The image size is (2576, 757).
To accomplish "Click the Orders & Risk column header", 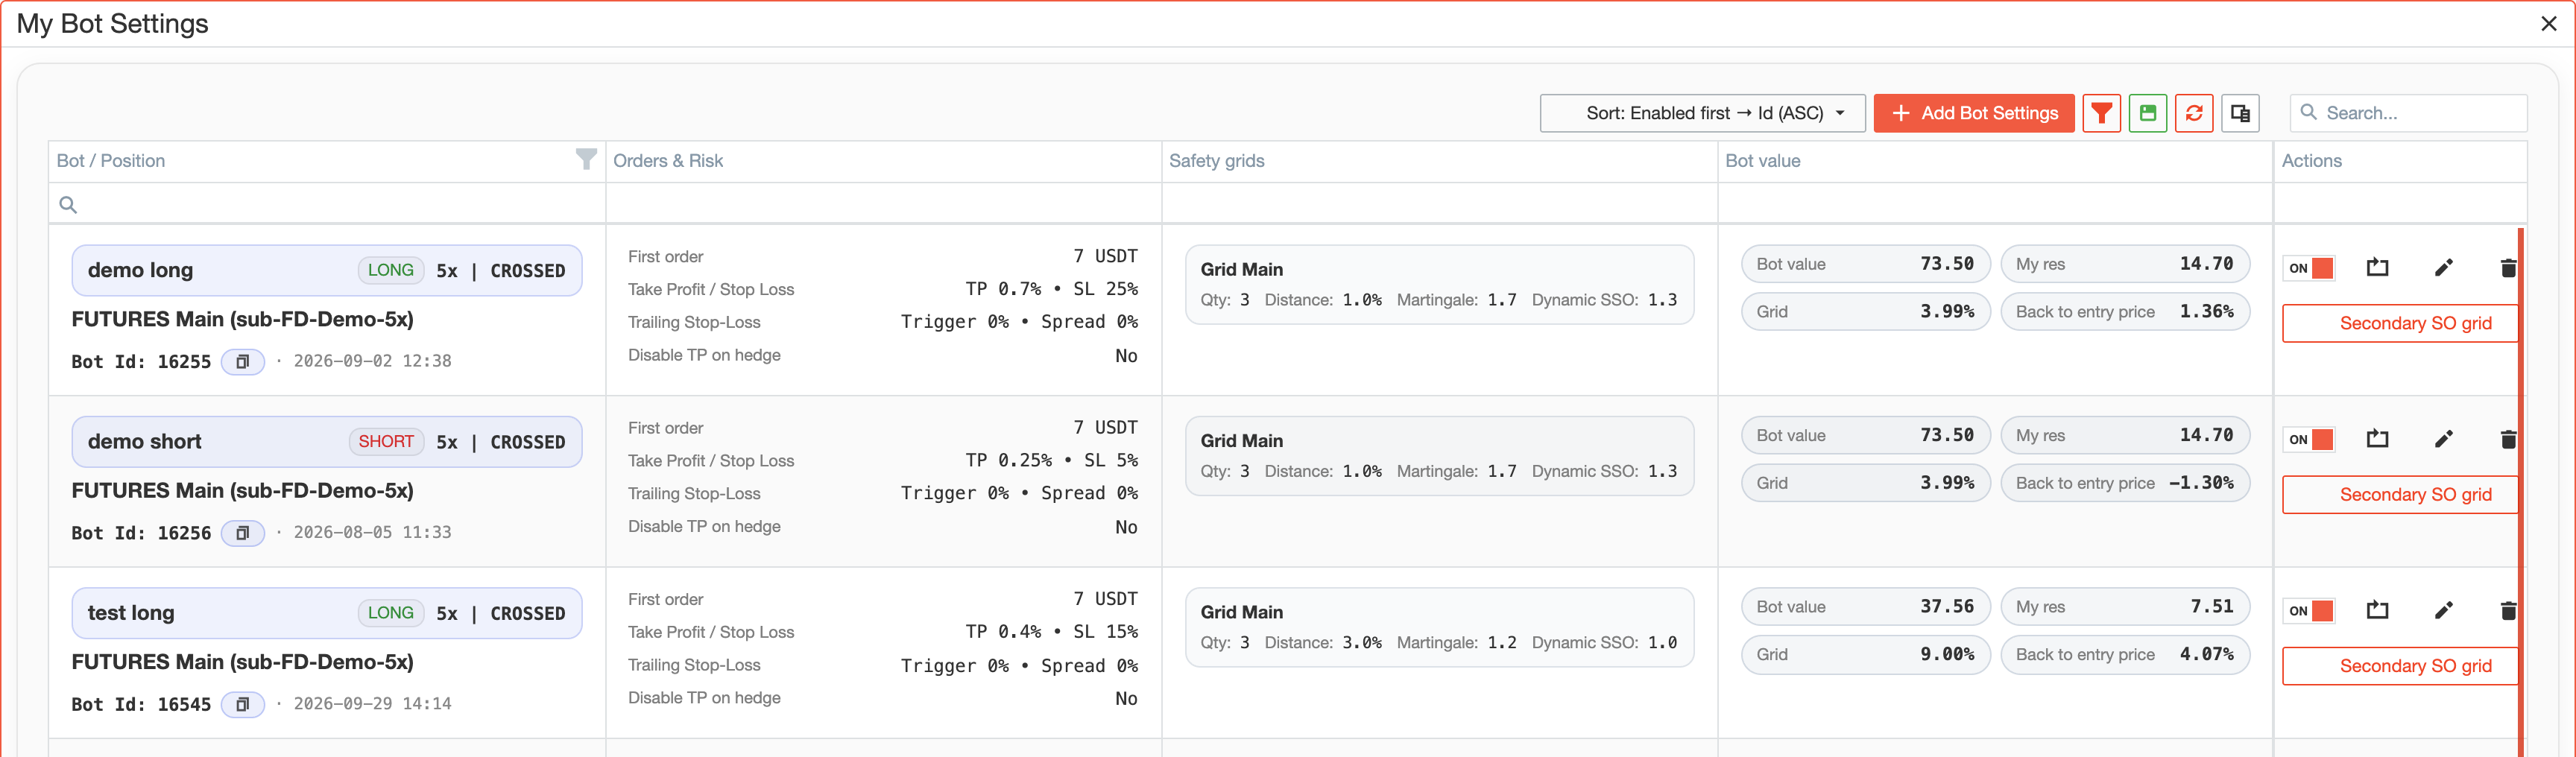I will (668, 160).
